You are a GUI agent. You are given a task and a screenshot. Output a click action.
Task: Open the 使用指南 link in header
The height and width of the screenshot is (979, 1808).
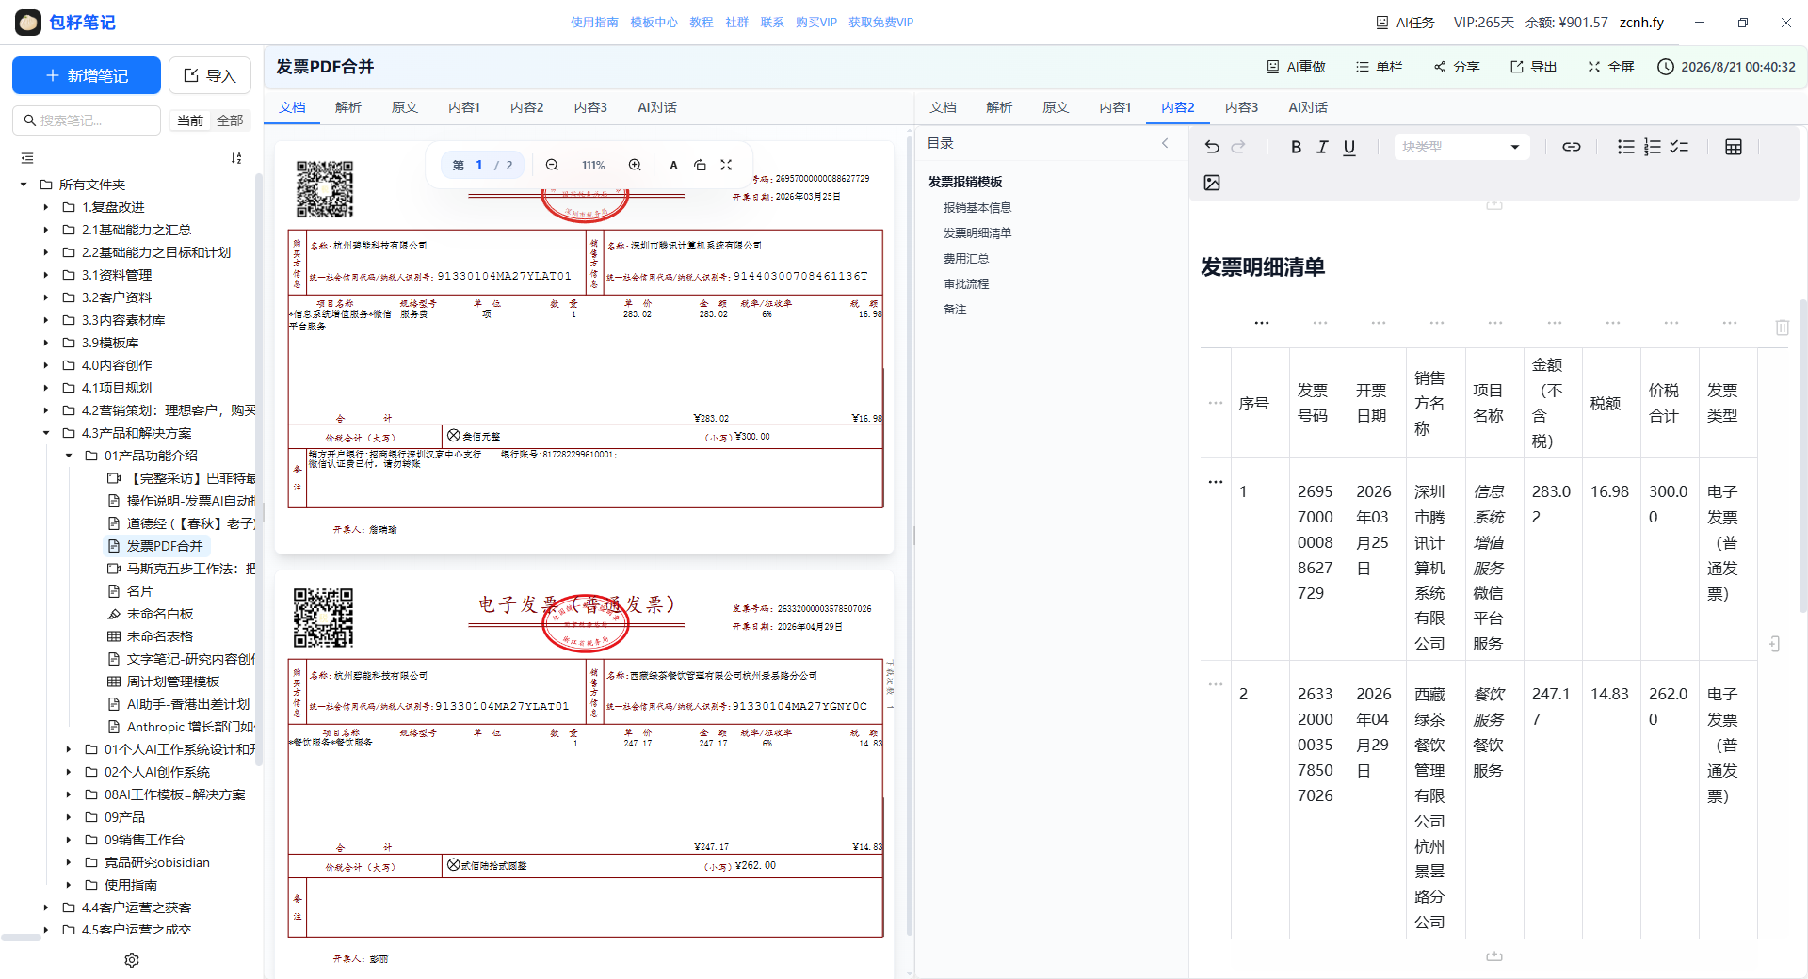pyautogui.click(x=594, y=23)
